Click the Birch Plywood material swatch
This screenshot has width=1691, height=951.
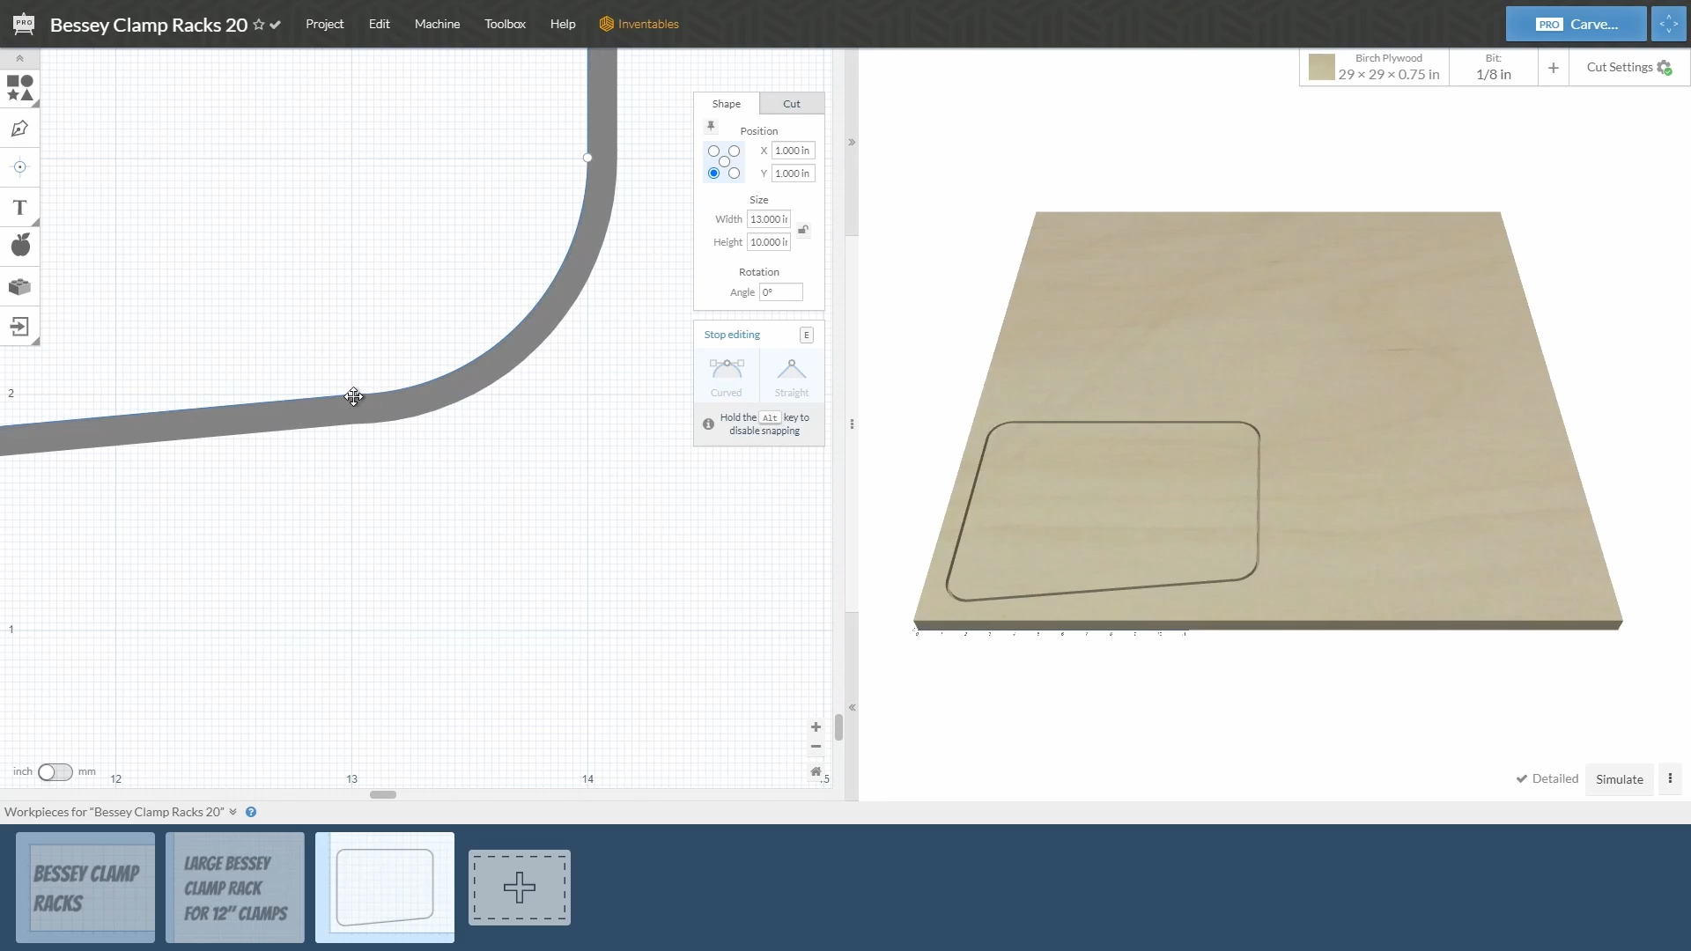click(1321, 67)
